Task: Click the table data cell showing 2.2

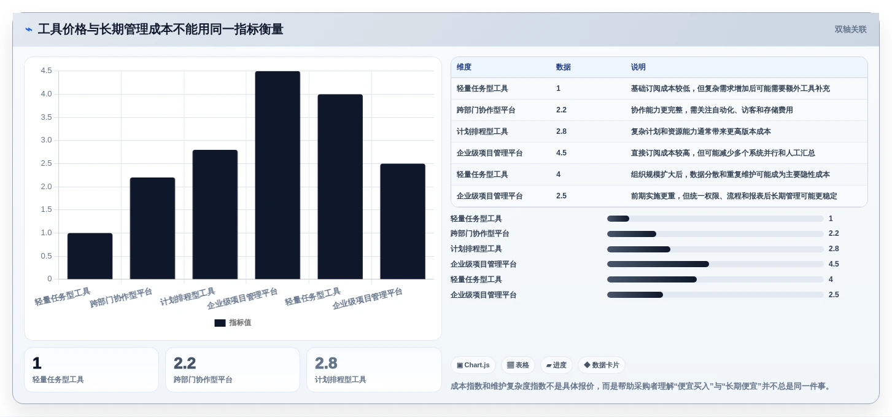Action: 562,110
